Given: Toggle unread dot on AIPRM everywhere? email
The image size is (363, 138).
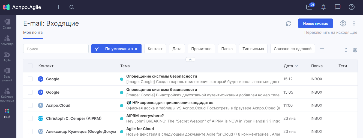Looking at the screenshot, I should tap(122, 119).
